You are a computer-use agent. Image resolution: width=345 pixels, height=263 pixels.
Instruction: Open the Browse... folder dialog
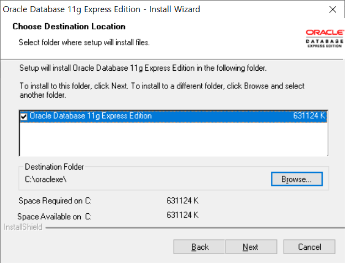(x=297, y=179)
